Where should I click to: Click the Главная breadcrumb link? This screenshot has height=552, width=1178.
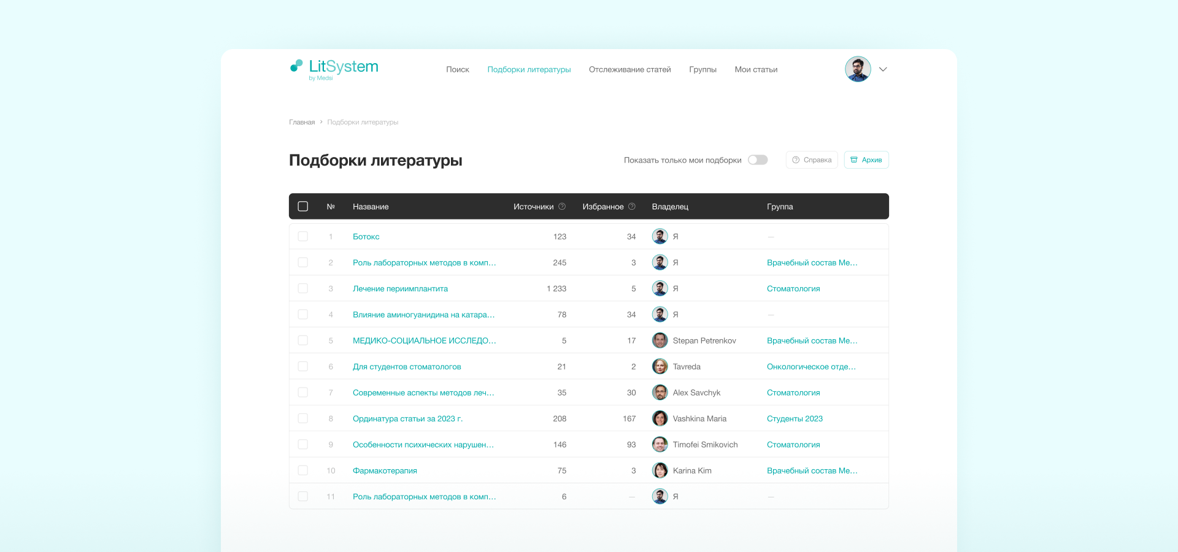(302, 123)
